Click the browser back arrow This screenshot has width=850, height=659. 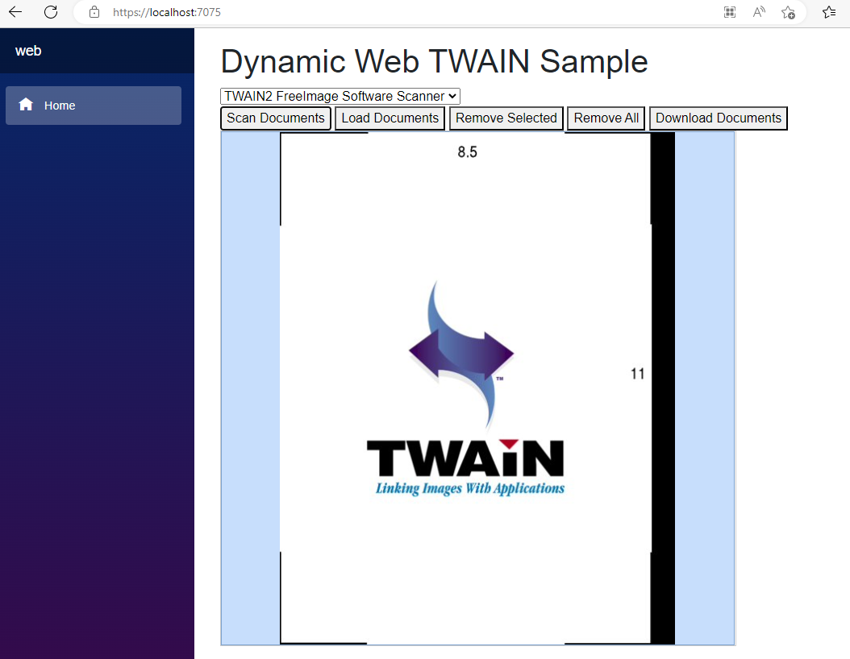point(15,12)
